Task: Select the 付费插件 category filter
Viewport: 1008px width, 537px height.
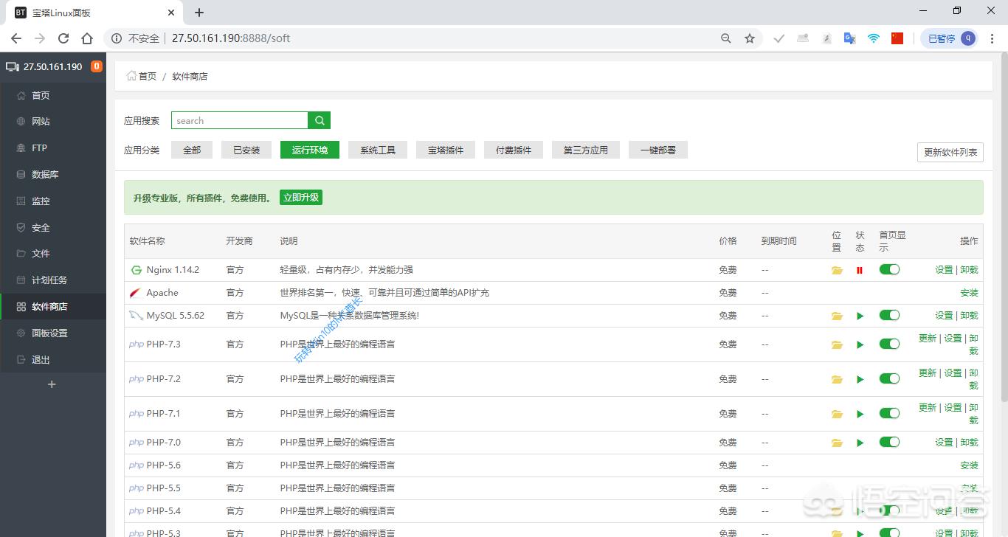Action: click(x=514, y=150)
